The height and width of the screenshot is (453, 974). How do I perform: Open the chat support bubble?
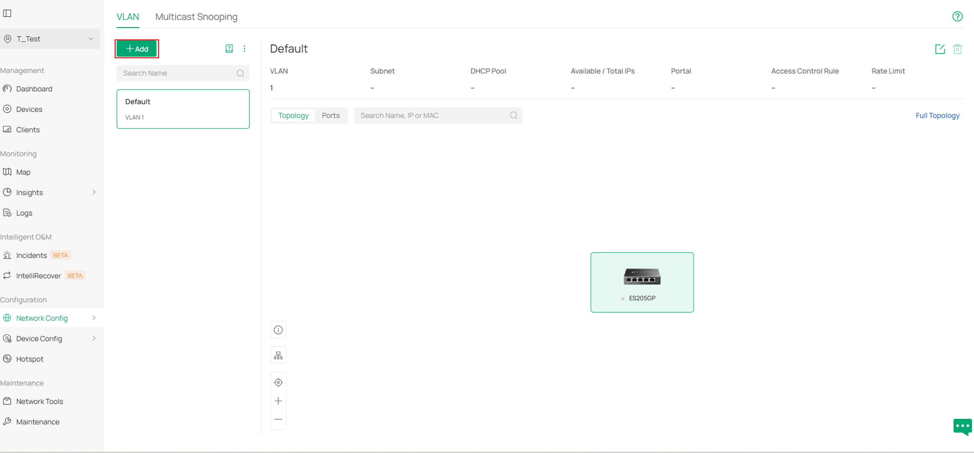(962, 427)
